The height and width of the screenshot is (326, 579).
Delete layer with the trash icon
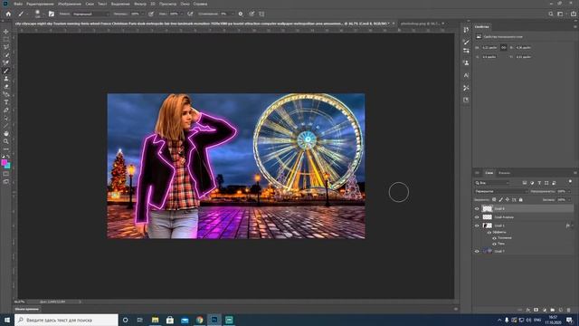[x=569, y=310]
